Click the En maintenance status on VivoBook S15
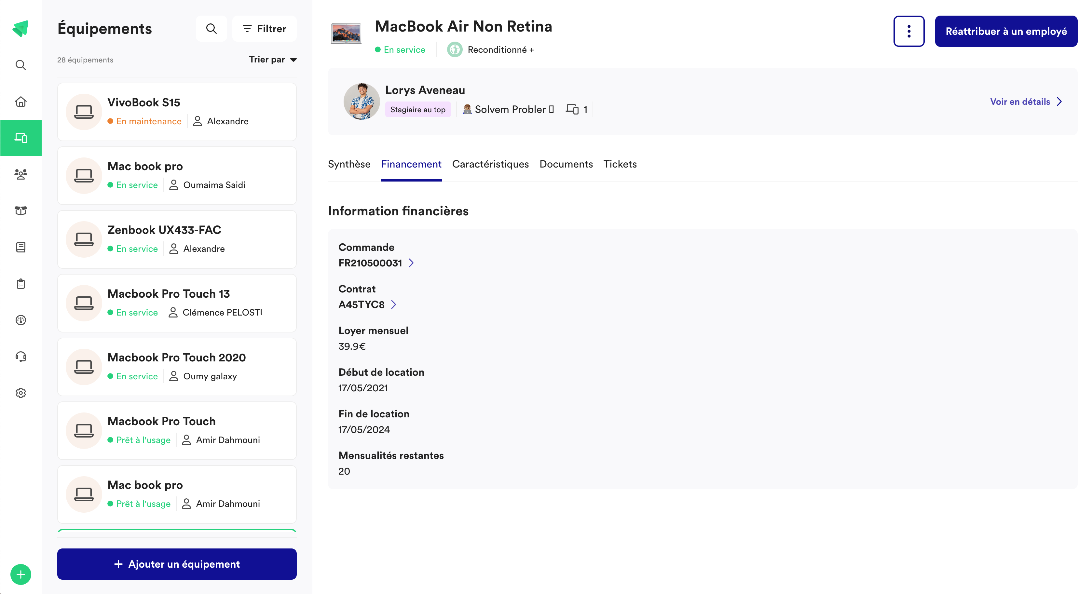The width and height of the screenshot is (1092, 594). coord(144,121)
